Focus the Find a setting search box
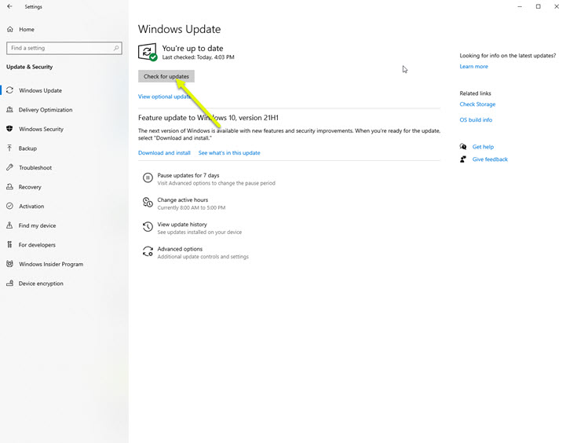566x443 pixels. click(x=64, y=48)
